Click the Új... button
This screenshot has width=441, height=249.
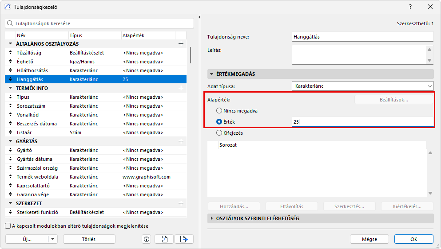(x=27, y=239)
